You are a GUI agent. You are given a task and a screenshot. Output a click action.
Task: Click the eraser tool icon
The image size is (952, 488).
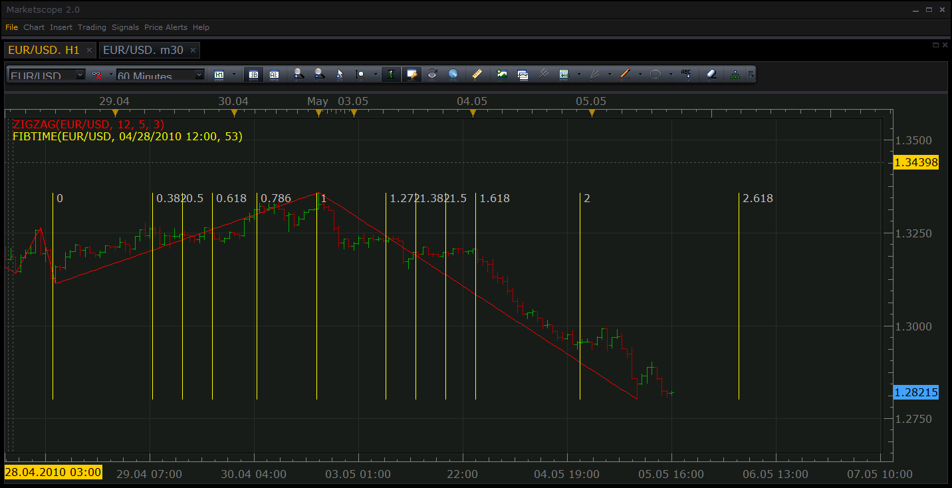point(711,74)
